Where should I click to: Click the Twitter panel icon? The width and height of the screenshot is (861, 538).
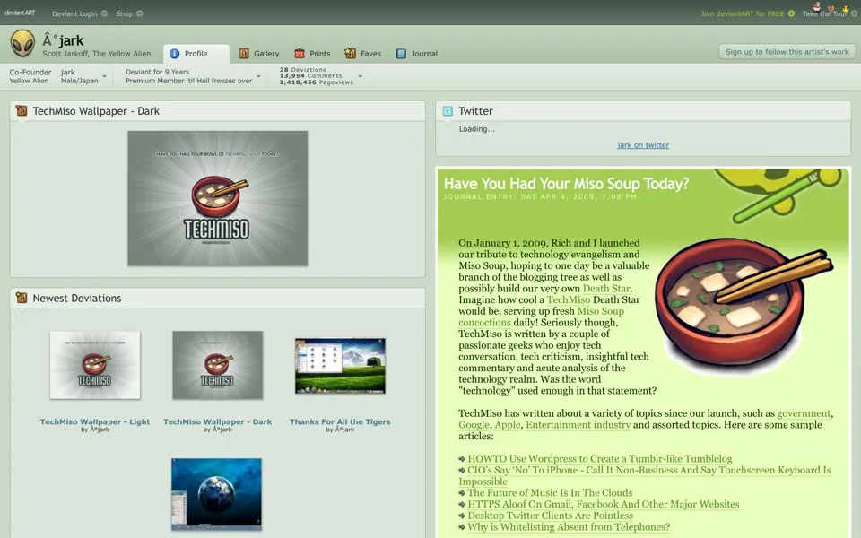click(448, 111)
